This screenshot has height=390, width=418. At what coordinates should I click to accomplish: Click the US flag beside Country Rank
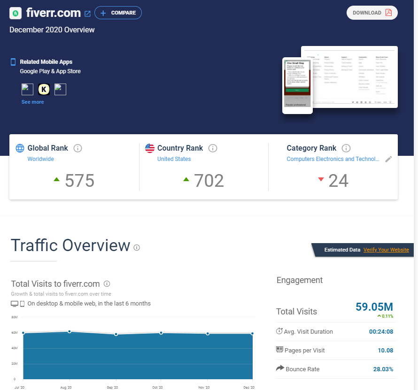(149, 147)
